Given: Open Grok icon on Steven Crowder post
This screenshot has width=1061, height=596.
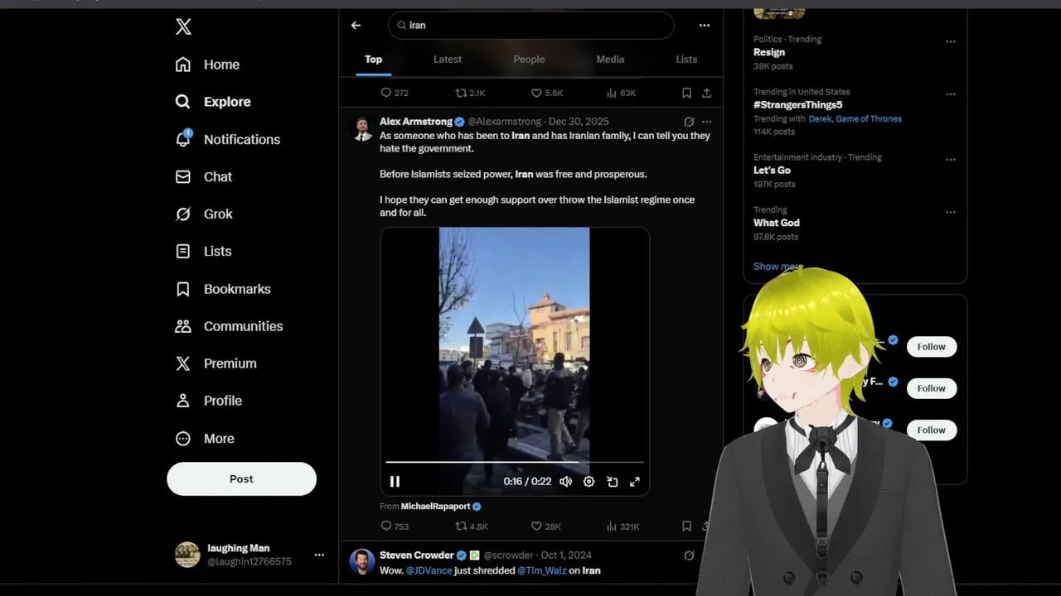Looking at the screenshot, I should click(689, 555).
